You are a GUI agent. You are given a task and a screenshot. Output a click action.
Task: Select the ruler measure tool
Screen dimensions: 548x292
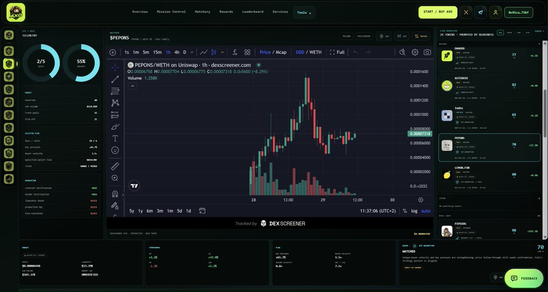[115, 166]
